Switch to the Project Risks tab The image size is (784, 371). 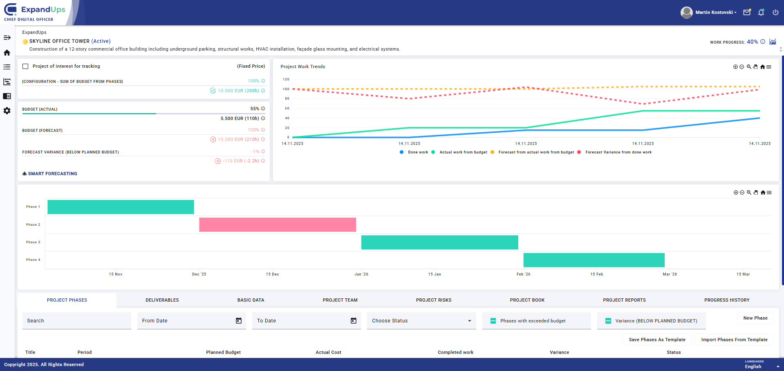(x=434, y=300)
